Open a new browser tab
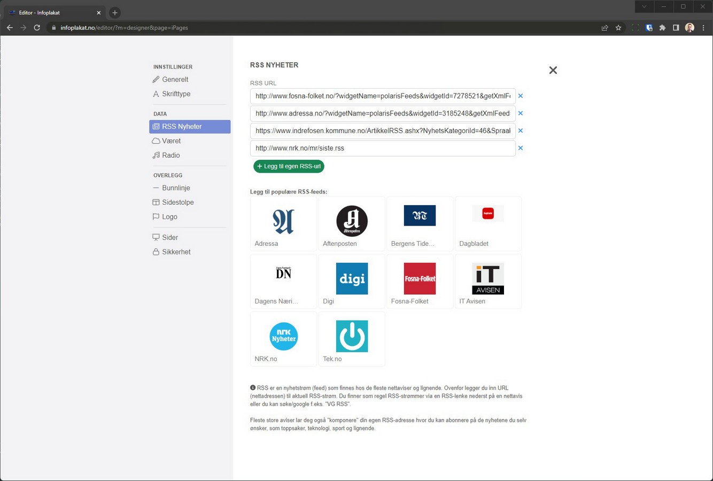Viewport: 713px width, 481px height. pos(115,13)
